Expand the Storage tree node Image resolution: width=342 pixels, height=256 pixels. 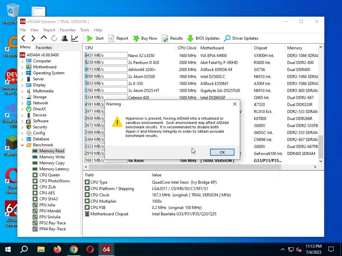pyautogui.click(x=22, y=97)
